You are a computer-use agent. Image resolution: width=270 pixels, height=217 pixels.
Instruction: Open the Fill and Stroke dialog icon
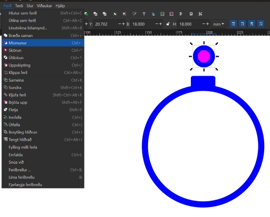(134, 14)
